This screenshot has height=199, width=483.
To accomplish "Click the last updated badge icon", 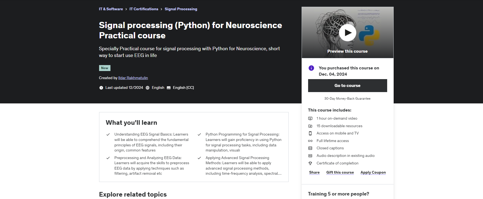I will [x=101, y=88].
